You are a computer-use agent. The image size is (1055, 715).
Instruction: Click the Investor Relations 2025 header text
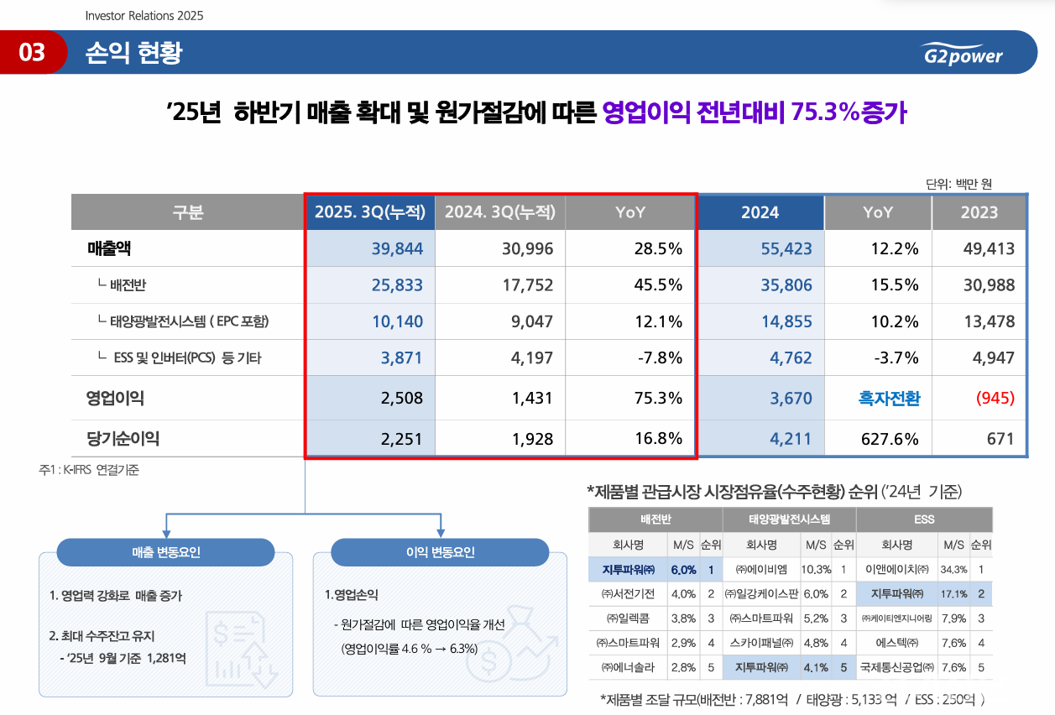point(144,15)
